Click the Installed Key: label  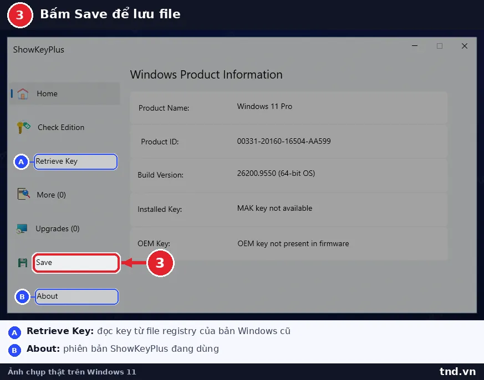pos(160,210)
